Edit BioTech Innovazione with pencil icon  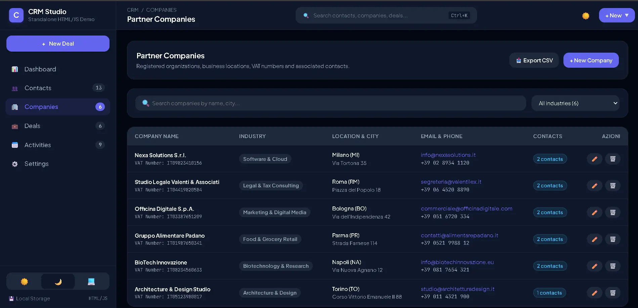(x=594, y=266)
